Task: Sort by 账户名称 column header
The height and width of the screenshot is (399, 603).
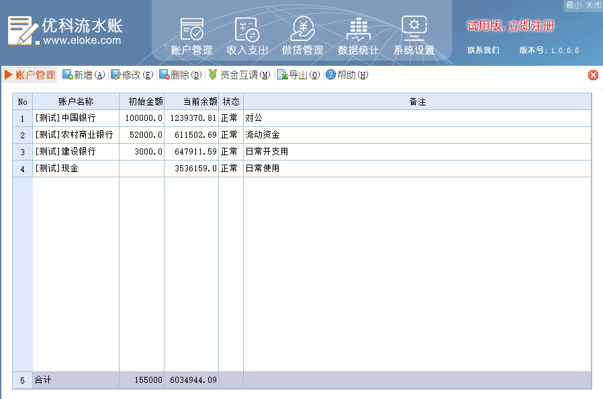Action: 76,101
